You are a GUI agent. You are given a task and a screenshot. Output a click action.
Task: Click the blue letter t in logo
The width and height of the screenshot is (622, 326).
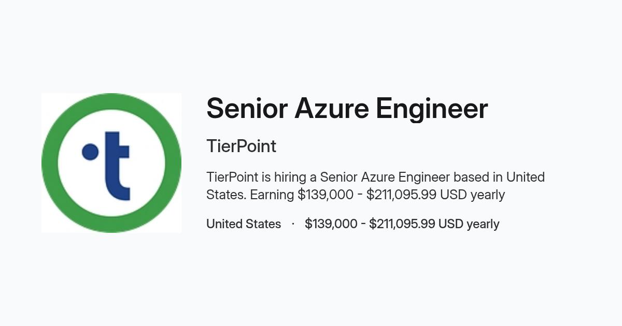coord(117,166)
